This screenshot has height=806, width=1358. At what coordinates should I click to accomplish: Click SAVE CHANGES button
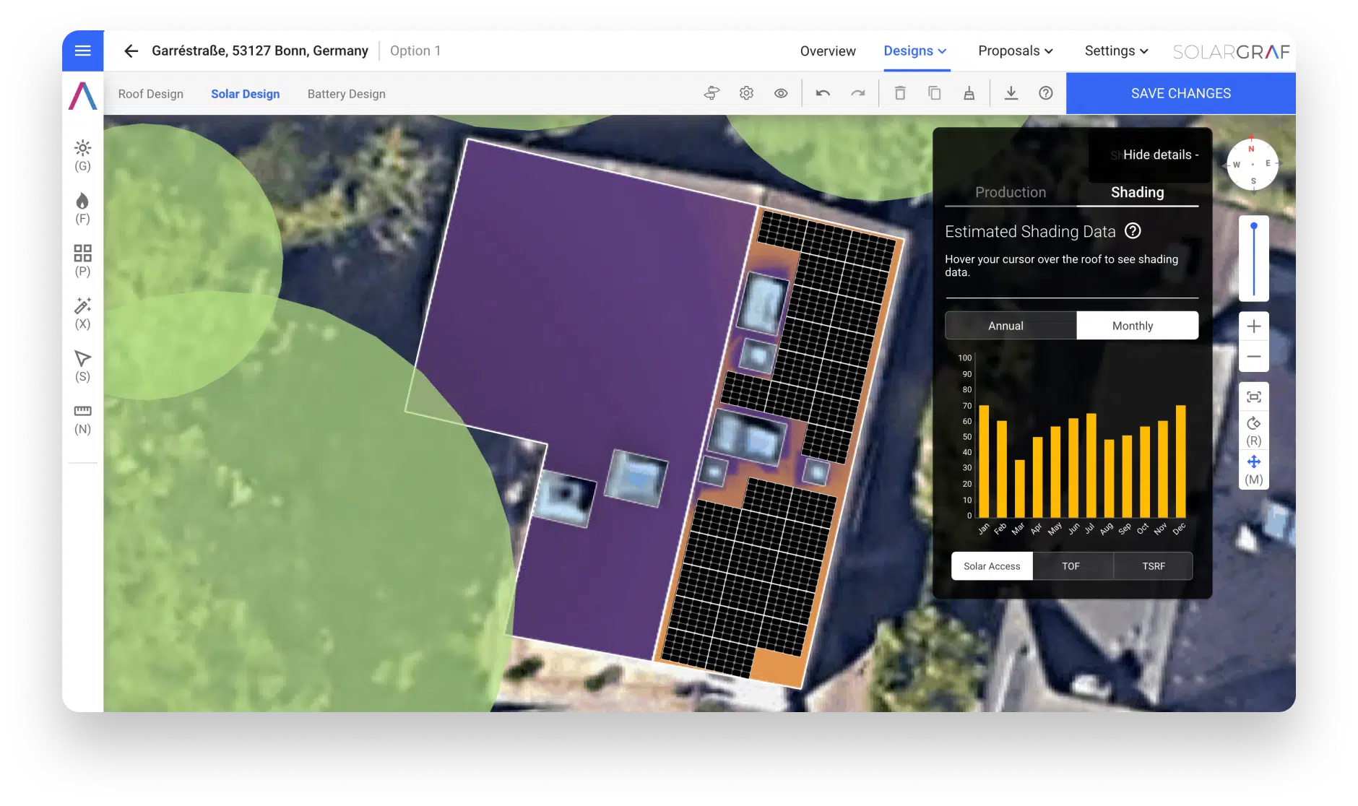point(1180,93)
